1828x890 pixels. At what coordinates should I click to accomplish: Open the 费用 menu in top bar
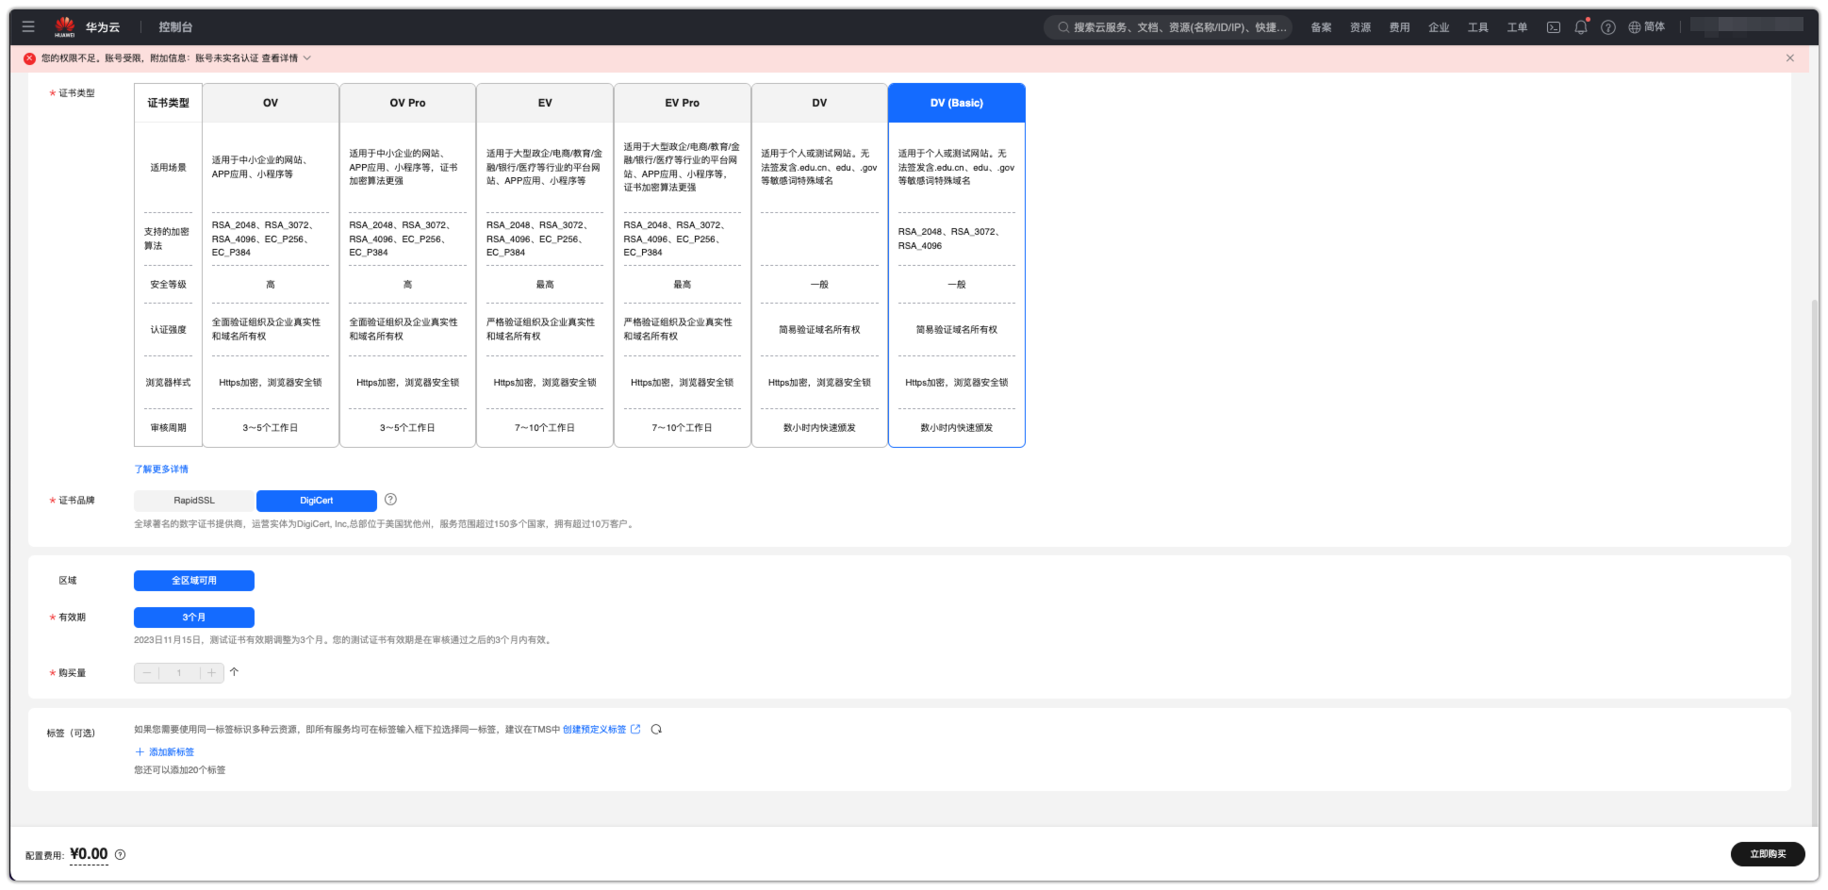click(x=1399, y=27)
